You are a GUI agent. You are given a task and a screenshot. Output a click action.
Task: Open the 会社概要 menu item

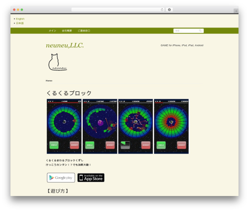67,31
